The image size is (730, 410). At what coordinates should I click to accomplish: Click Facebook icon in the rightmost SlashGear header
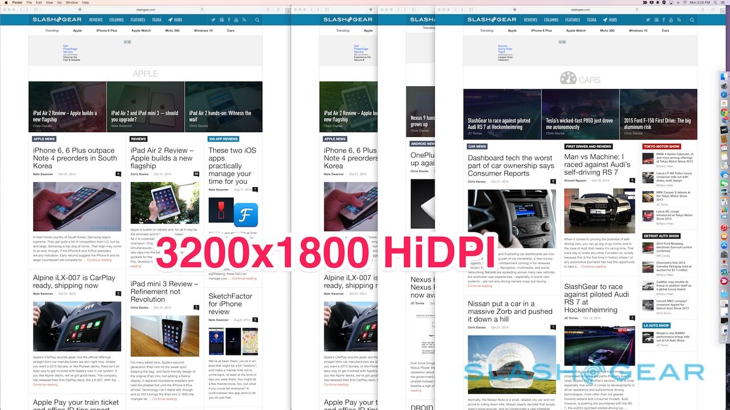click(663, 20)
